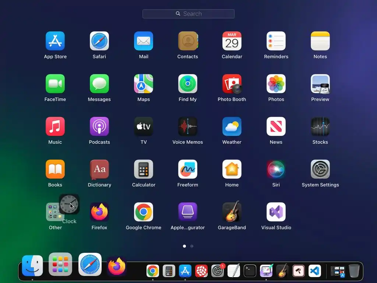377x283 pixels.
Task: Open TextEdit from the Dock
Action: (234, 271)
